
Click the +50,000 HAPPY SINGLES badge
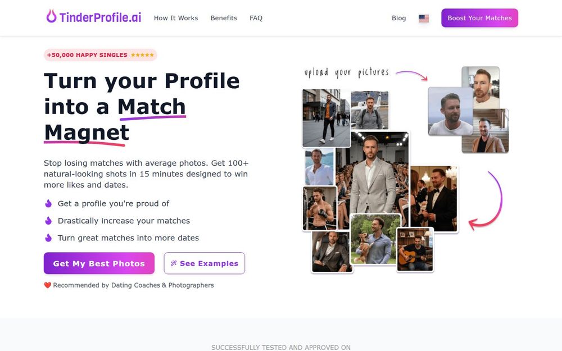coord(100,54)
